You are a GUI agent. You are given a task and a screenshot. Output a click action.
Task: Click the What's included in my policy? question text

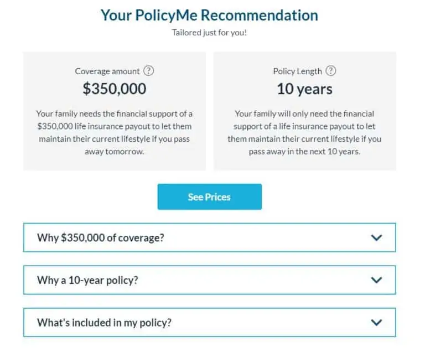click(x=105, y=323)
